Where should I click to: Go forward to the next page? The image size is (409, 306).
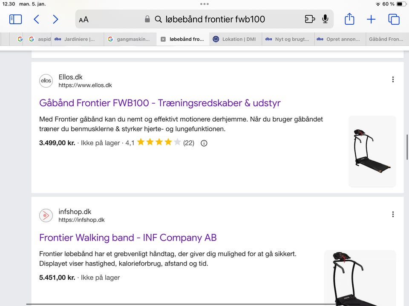(55, 19)
